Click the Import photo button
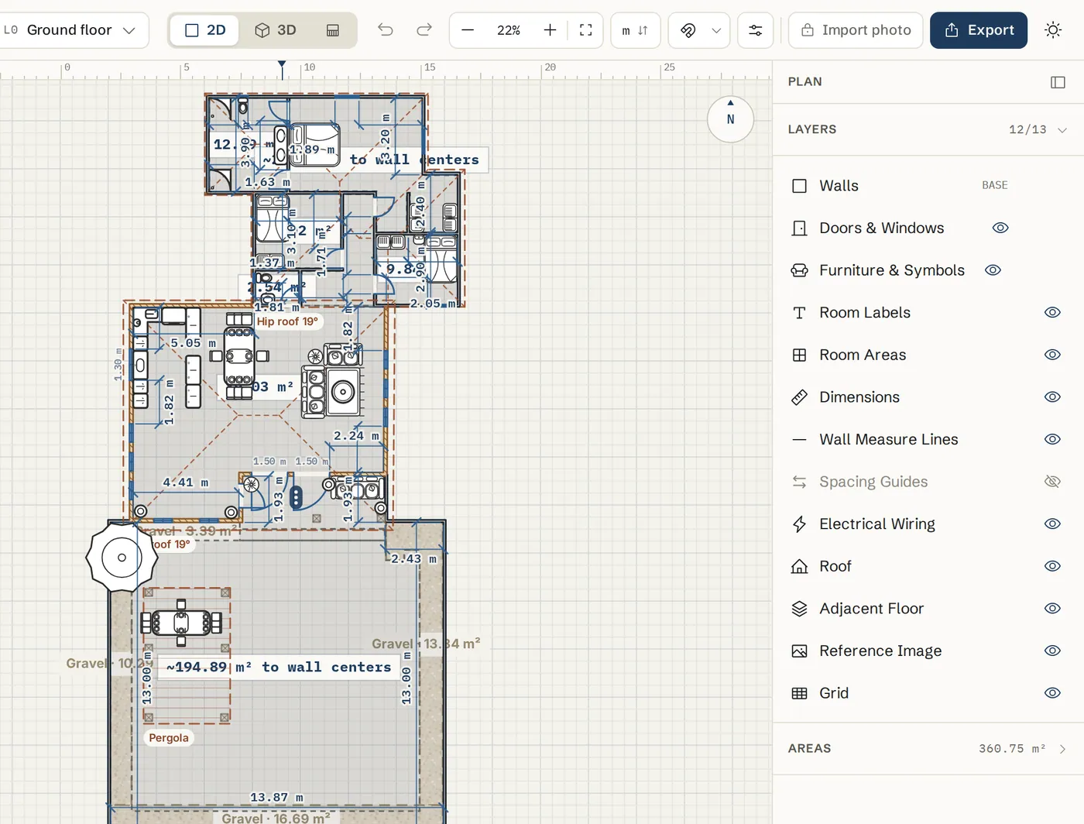This screenshot has height=824, width=1084. click(856, 30)
